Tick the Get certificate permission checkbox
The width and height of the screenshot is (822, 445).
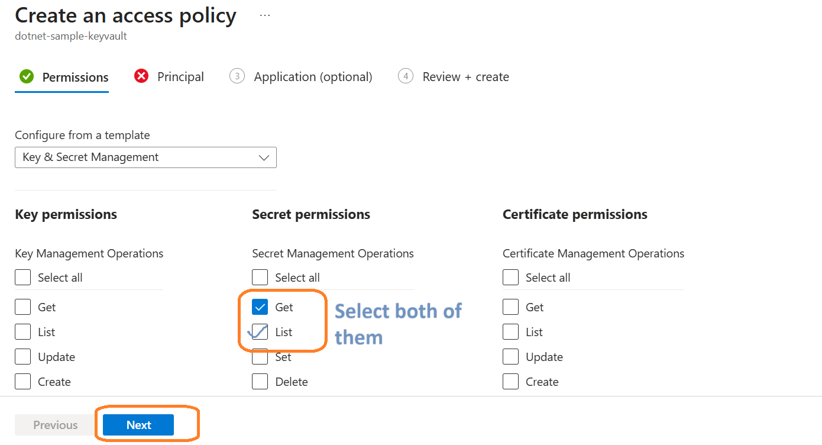click(511, 307)
